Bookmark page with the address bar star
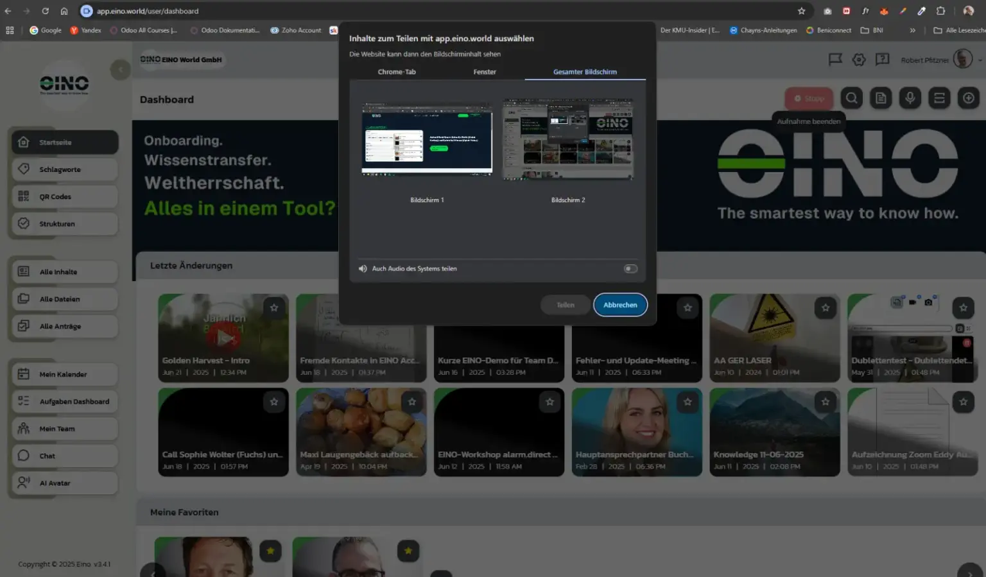Screen dimensions: 986x577 (x=801, y=11)
